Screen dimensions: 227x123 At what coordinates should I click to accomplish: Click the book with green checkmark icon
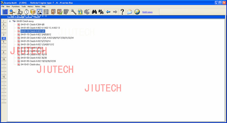(x=60, y=12)
